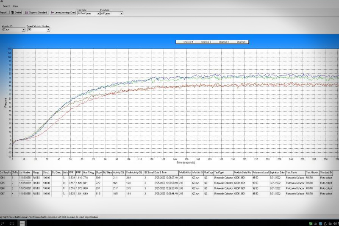Open the Slope vs Standard chart
339x226 pixels.
36,13
